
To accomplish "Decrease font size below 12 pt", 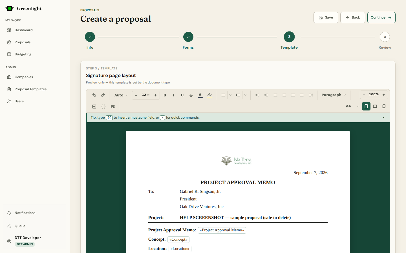I will pyautogui.click(x=136, y=95).
